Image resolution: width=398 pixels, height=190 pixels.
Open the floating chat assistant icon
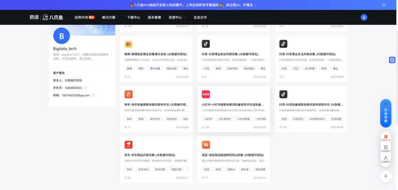392,60
